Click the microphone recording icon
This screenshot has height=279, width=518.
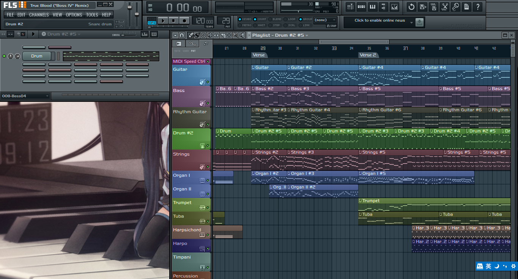click(x=456, y=7)
